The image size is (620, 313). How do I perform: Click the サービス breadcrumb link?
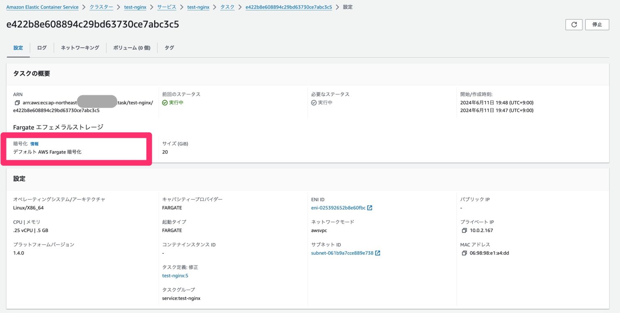click(167, 7)
